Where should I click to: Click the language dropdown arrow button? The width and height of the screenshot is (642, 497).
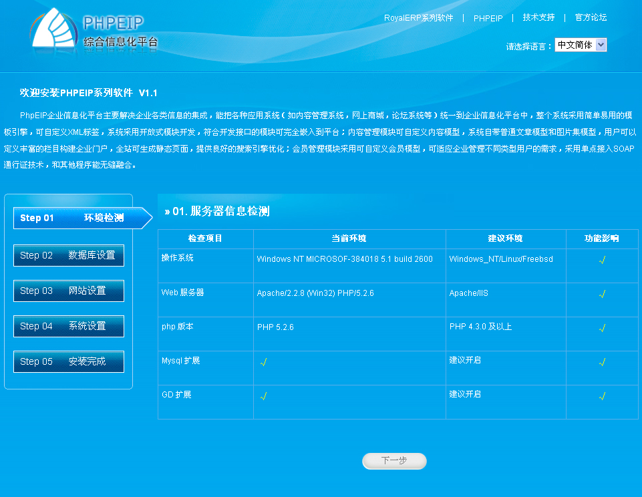click(601, 45)
